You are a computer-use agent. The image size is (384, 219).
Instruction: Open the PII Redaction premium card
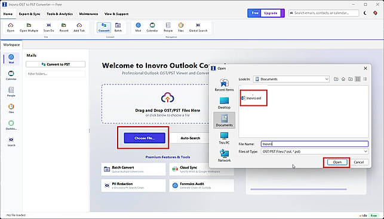133,186
